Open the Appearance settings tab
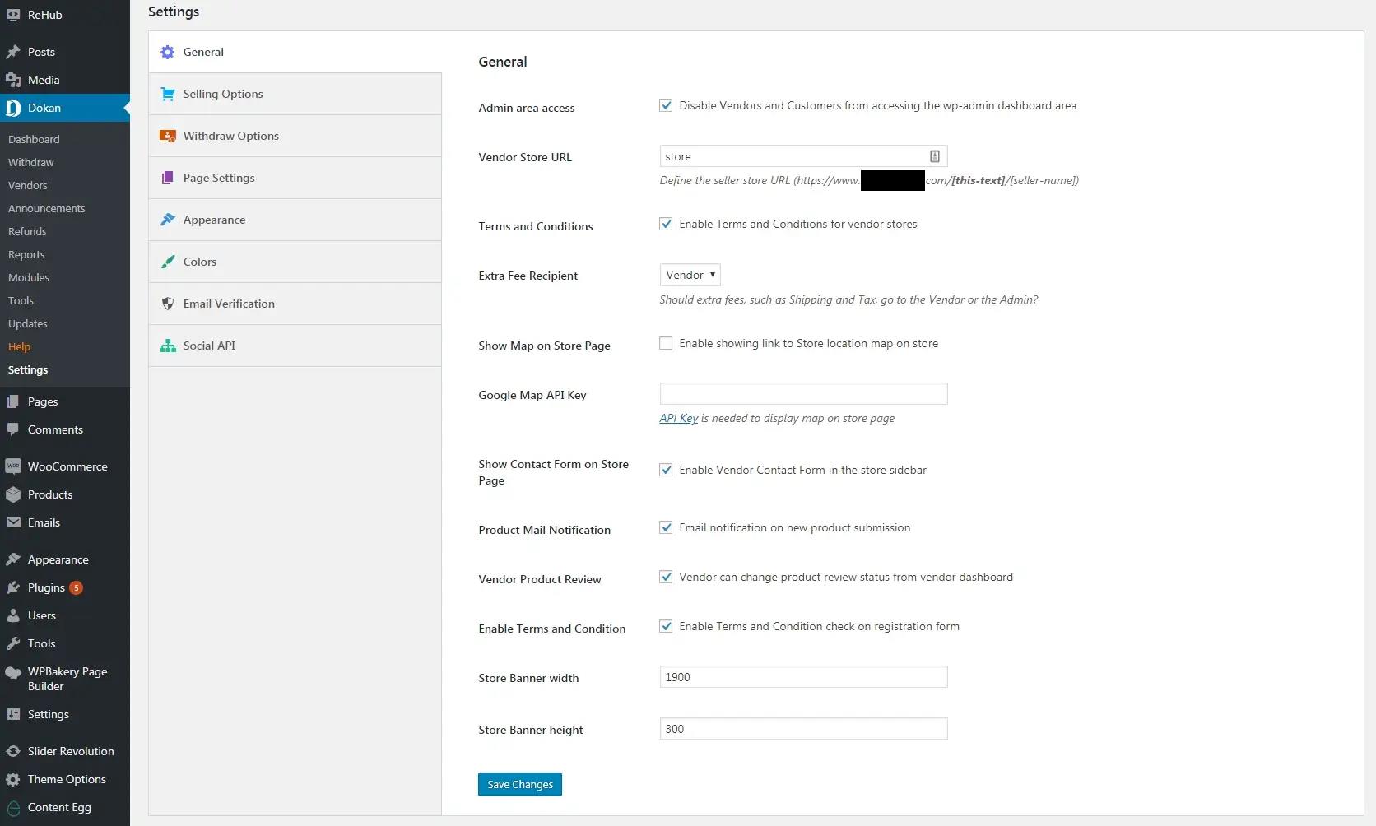 pyautogui.click(x=214, y=220)
